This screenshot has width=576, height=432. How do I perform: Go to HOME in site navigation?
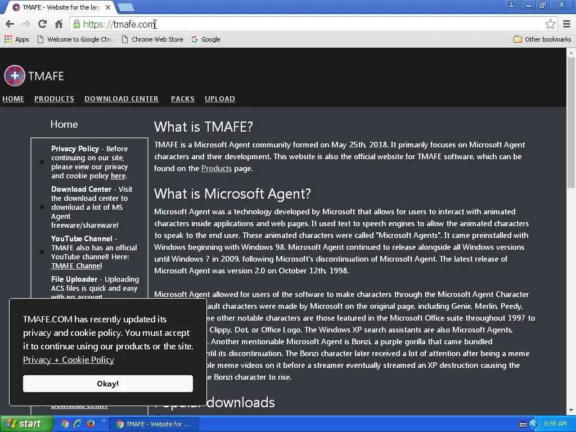pyautogui.click(x=13, y=99)
